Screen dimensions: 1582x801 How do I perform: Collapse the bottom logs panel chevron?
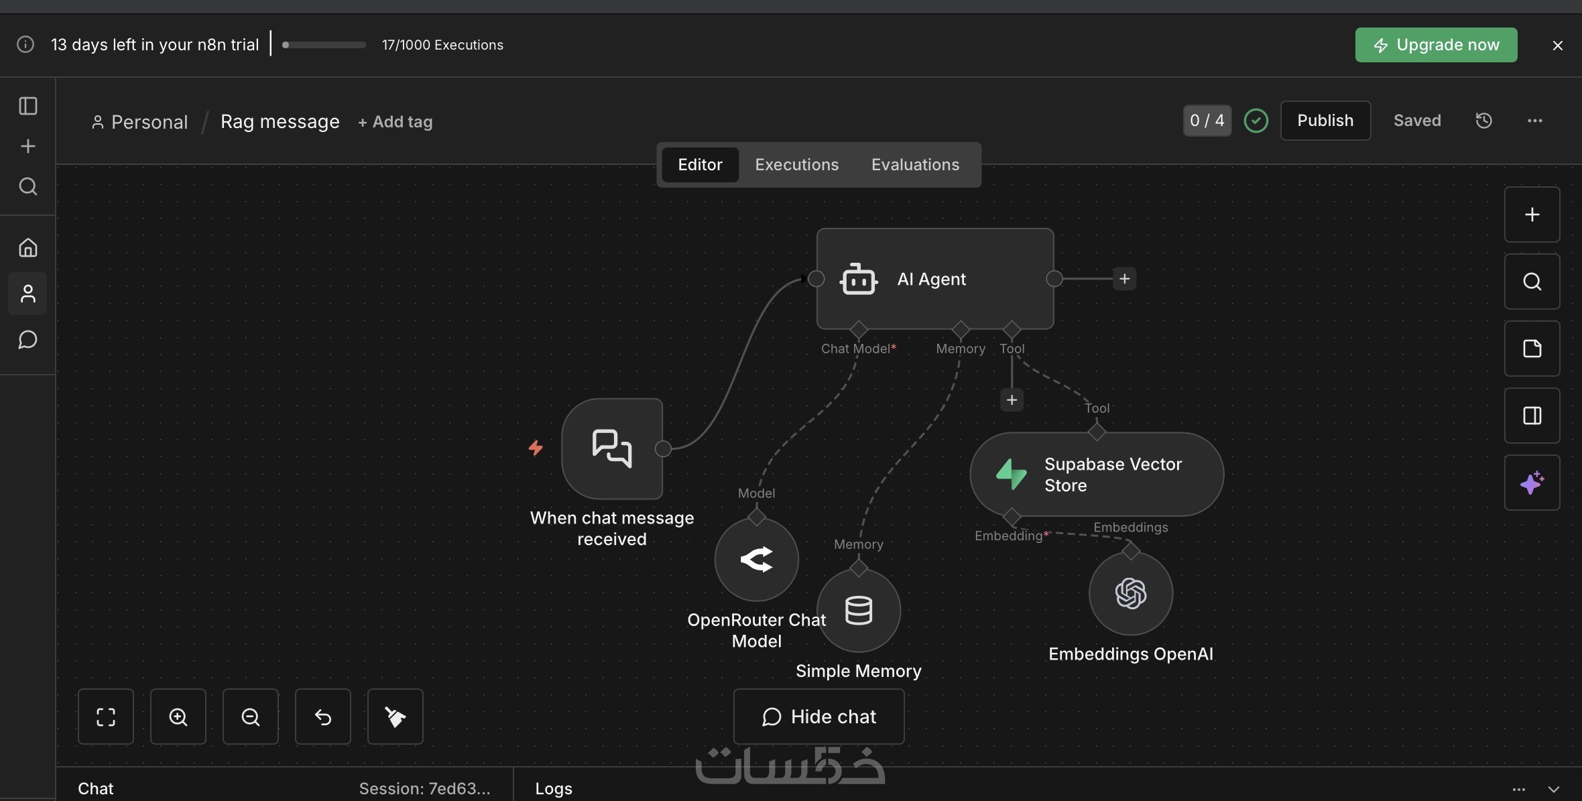pos(1553,789)
